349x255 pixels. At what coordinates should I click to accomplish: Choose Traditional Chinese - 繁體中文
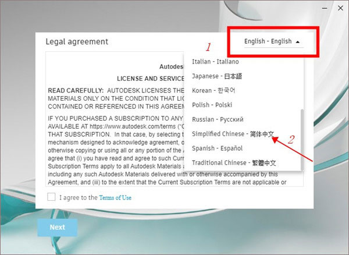coord(243,163)
